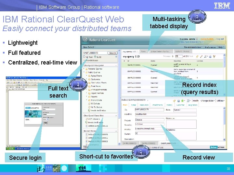
Task: Click the Start button on Windows taskbar
Action: point(10,148)
